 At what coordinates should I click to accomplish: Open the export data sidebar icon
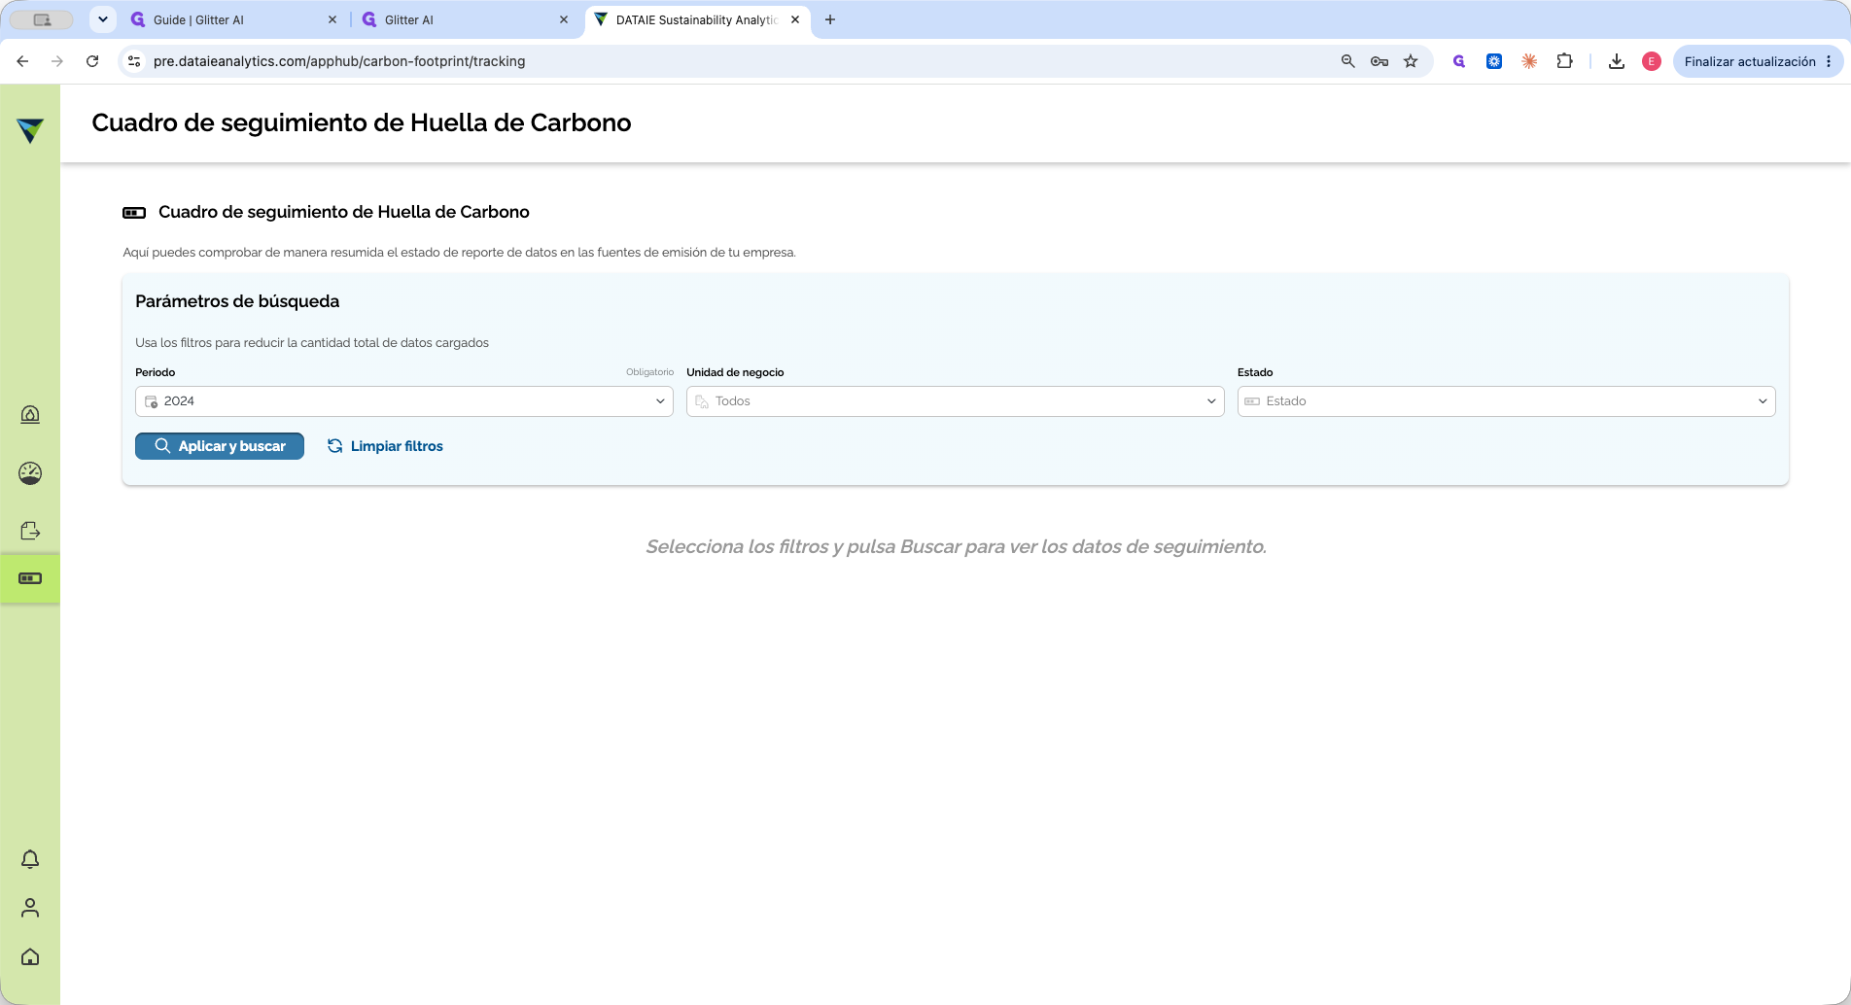pyautogui.click(x=30, y=531)
